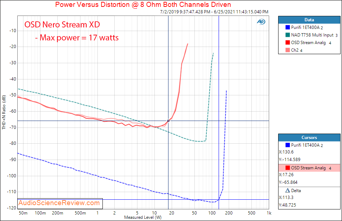Click the 'Y:-65.864' cursor value
Viewport: 342px width, 221px height.
[x=288, y=182]
